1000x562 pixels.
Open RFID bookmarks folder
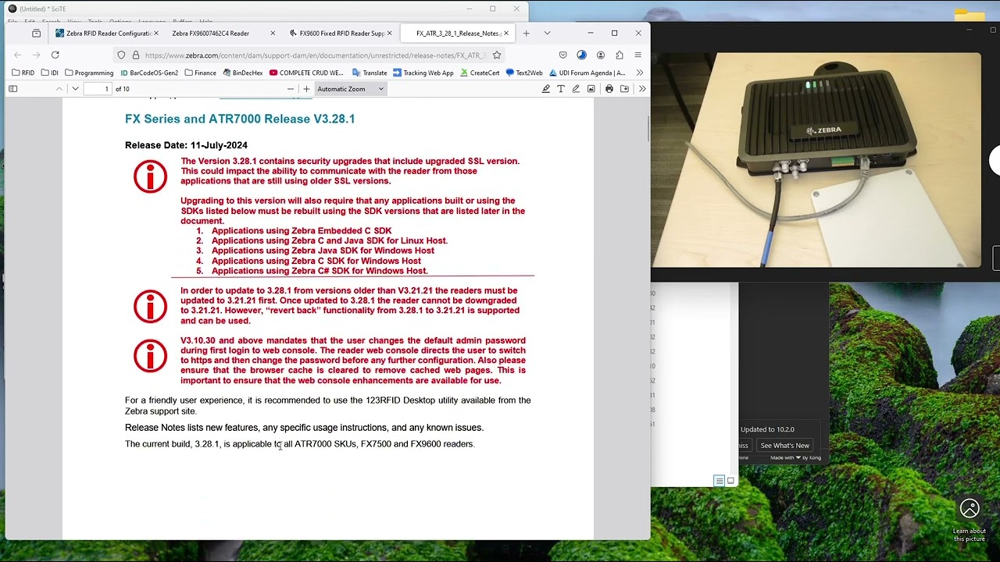[x=23, y=73]
